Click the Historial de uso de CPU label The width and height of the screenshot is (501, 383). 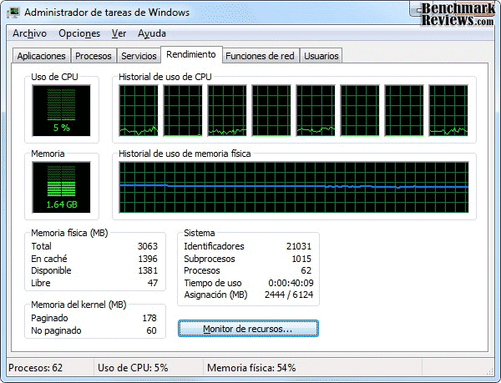coord(164,77)
